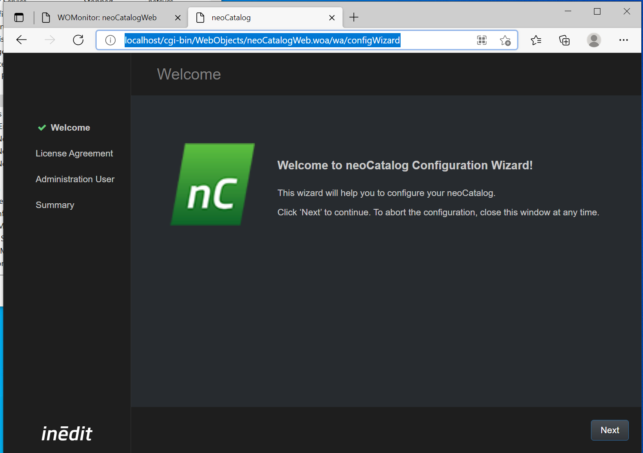643x453 pixels.
Task: Click the inedit logo
Action: [67, 433]
